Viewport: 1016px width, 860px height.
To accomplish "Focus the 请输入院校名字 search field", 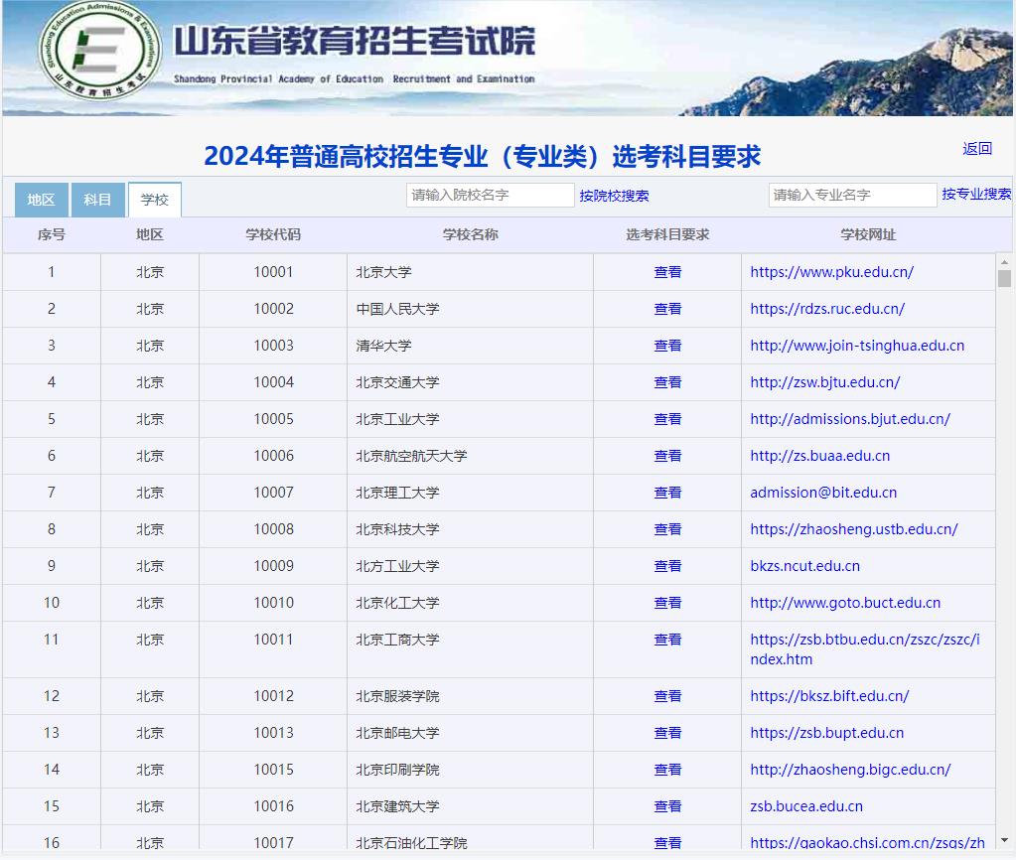I will (490, 195).
